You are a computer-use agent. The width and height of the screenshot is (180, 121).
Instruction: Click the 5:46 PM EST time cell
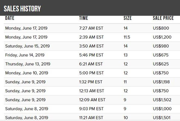coord(91,55)
